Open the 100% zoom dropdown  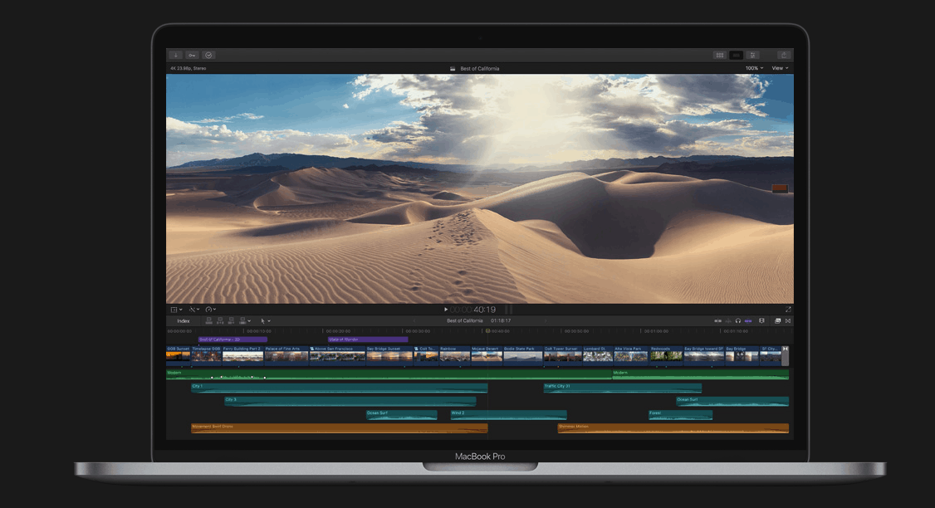753,68
